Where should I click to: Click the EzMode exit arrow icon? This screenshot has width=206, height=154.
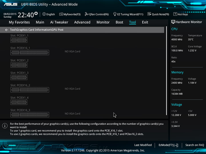[x=176, y=145]
